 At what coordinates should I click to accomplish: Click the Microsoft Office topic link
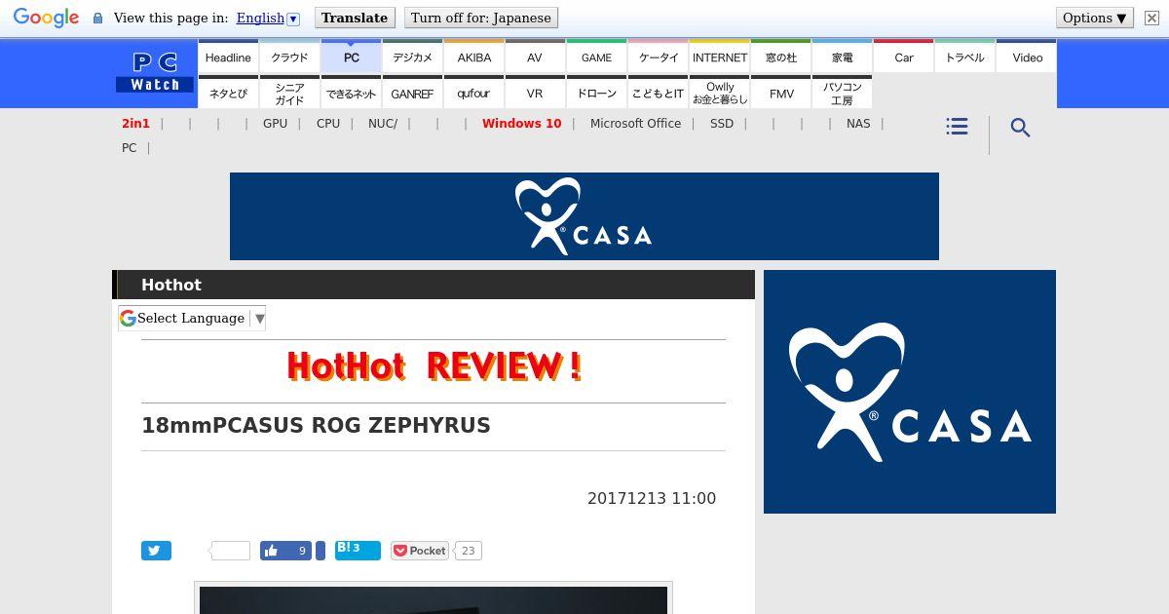635,124
